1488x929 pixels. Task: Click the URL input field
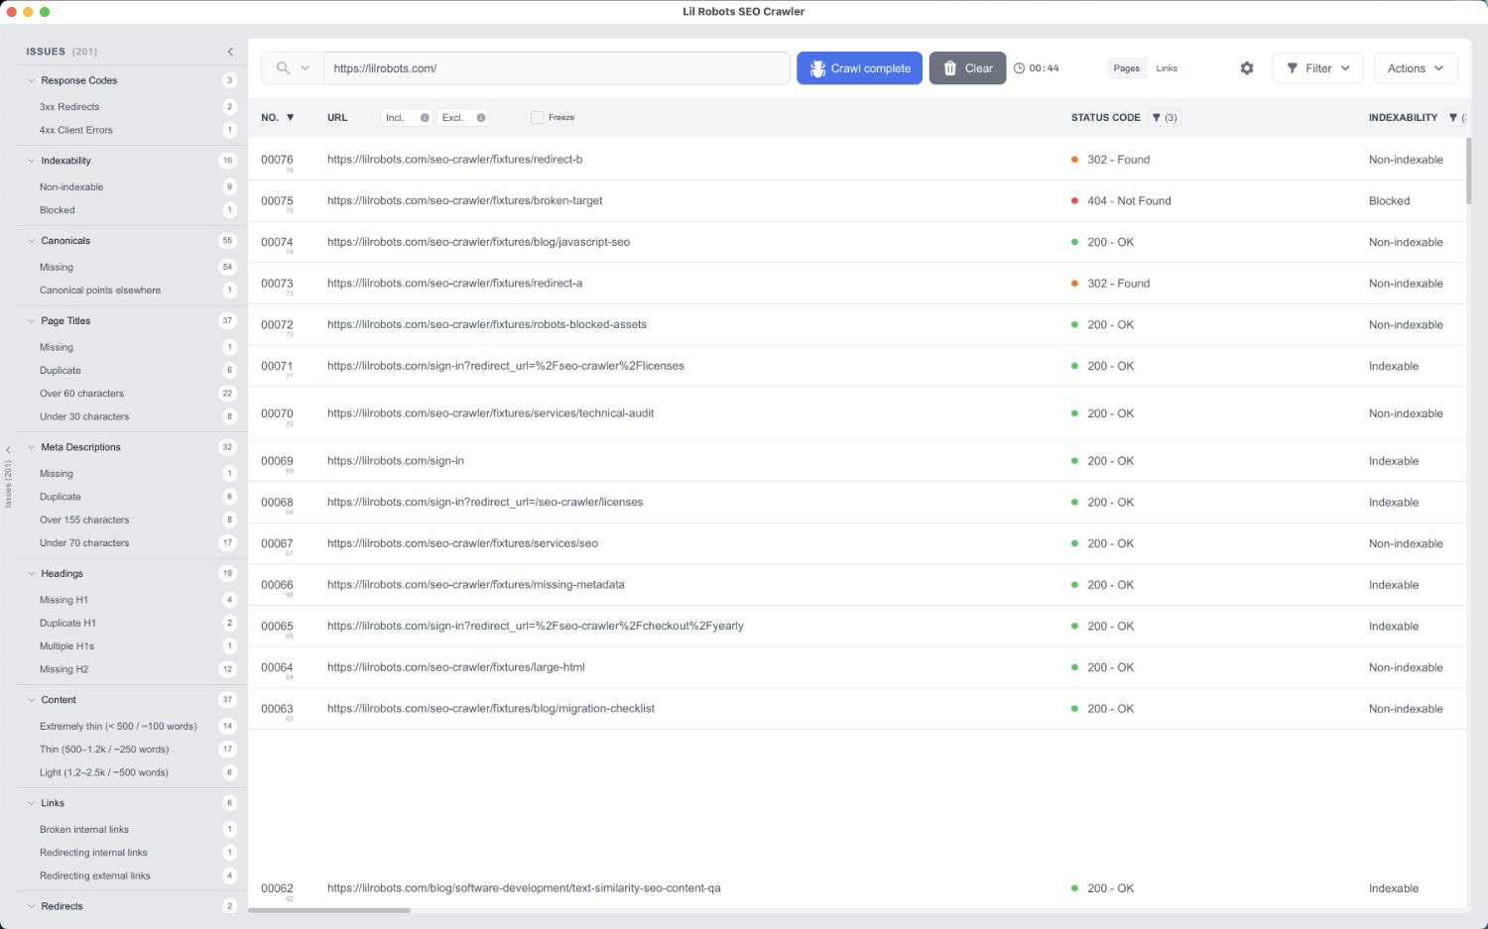coord(557,68)
